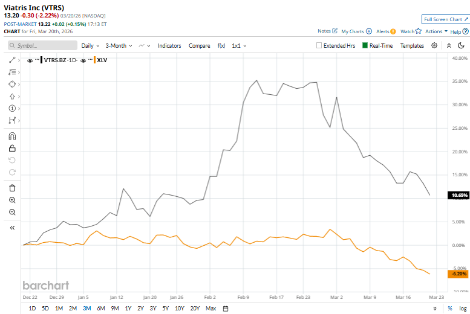
Task: Click the undo arrow icon
Action: [x=12, y=160]
